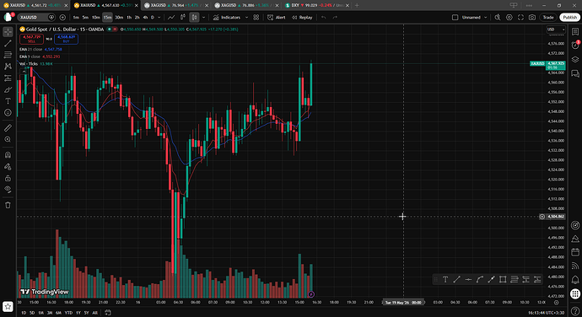This screenshot has width=582, height=317.
Task: Expand the Indicators favorites dropdown arrow
Action: tap(246, 18)
